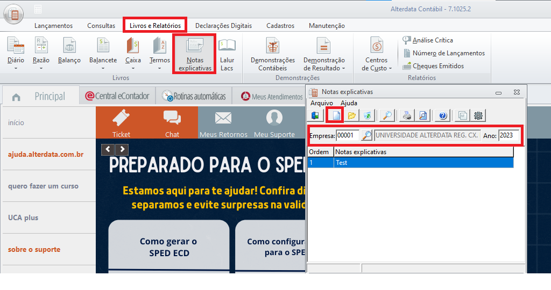Click the início sidebar item
The image size is (551, 290).
16,123
